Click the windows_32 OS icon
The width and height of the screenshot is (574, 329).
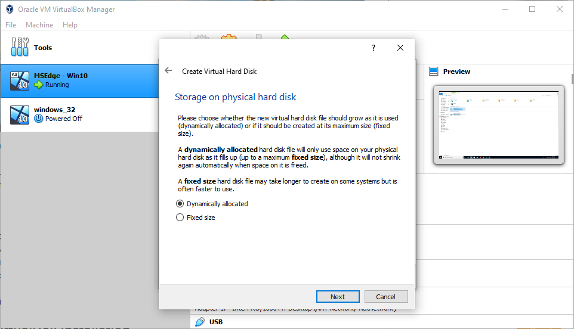click(20, 115)
